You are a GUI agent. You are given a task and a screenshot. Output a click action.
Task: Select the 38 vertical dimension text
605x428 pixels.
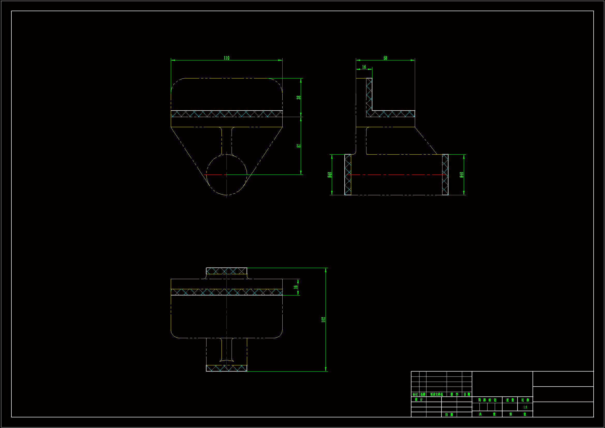point(299,97)
